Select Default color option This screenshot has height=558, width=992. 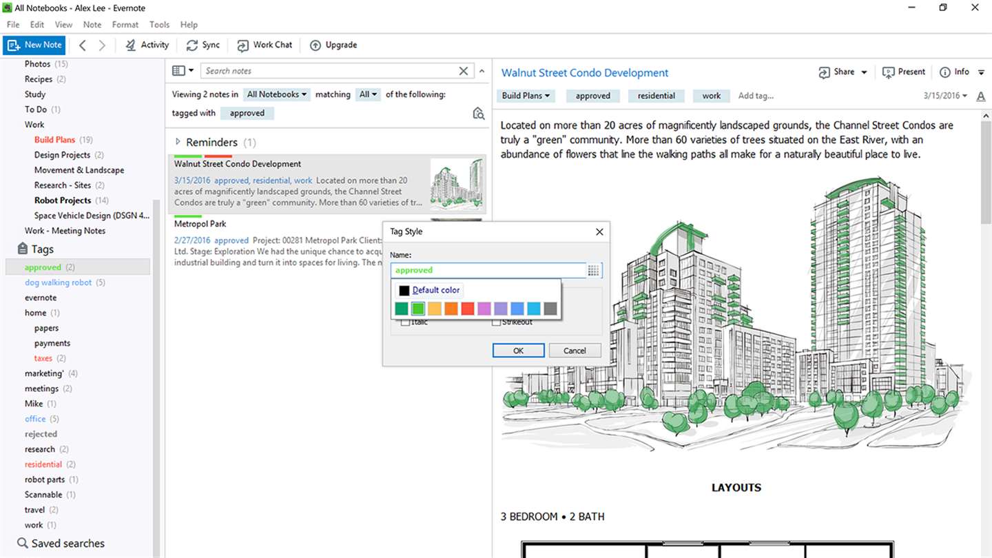429,290
